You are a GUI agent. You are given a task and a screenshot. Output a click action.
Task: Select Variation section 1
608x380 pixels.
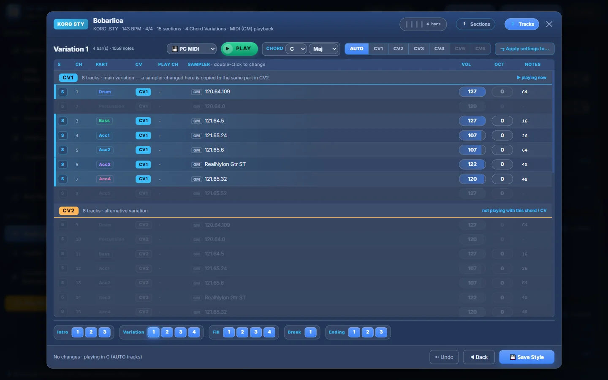(154, 332)
